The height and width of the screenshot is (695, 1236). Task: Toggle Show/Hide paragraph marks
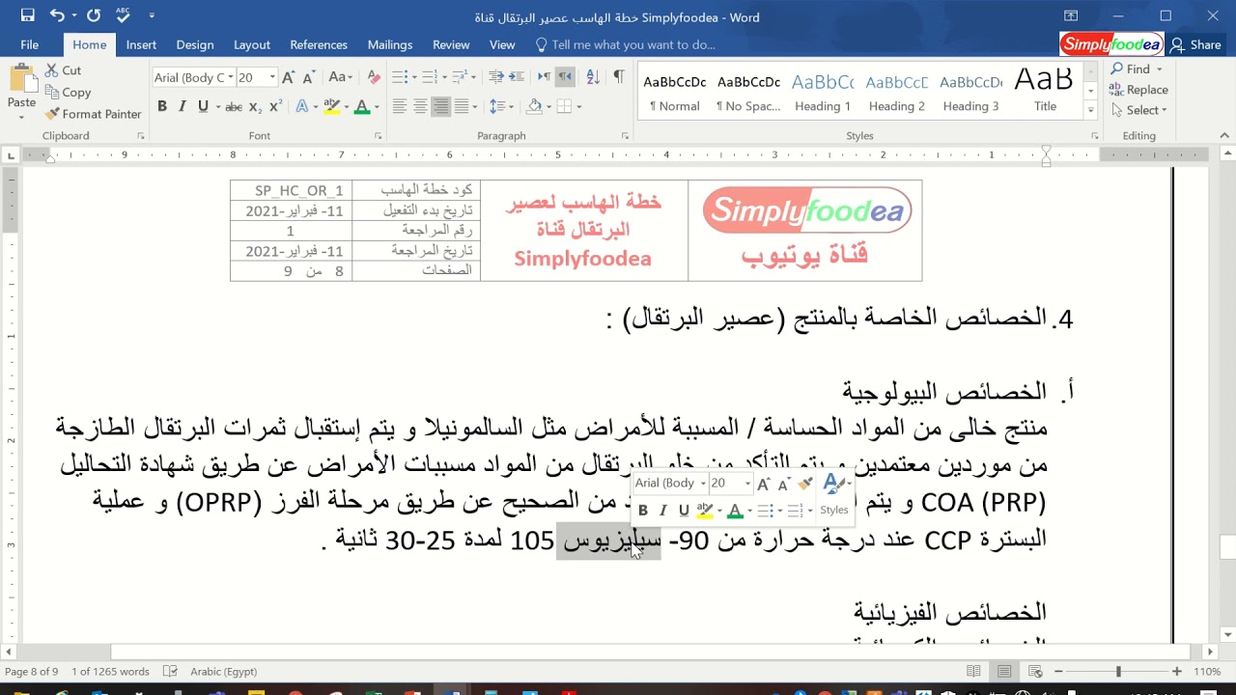click(618, 77)
